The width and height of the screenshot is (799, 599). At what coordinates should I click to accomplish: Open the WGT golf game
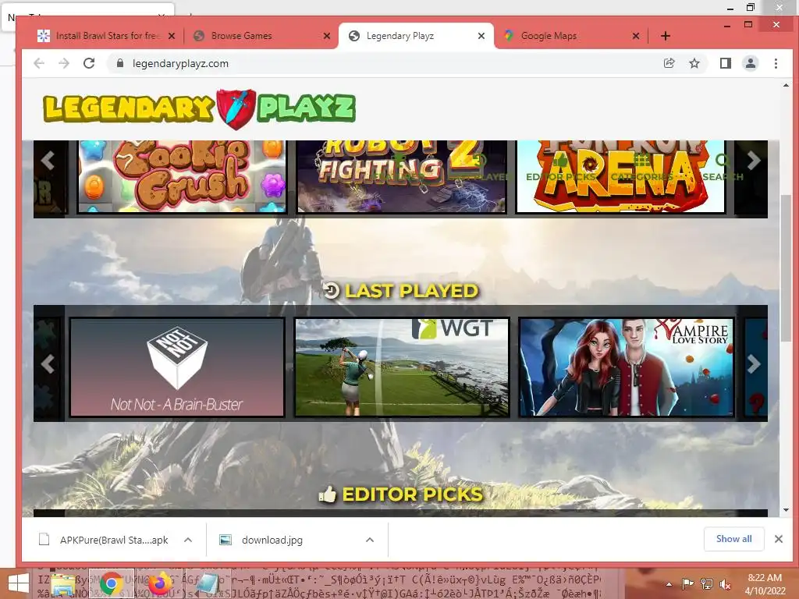click(402, 367)
